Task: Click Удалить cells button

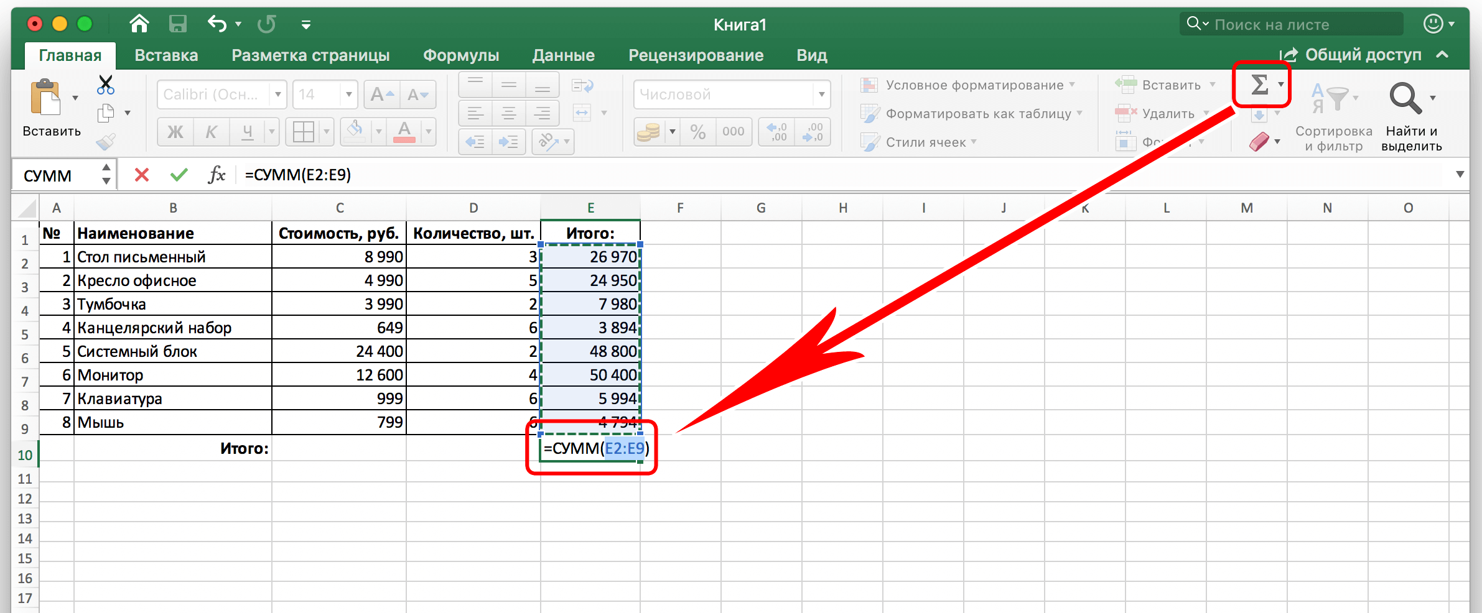Action: pos(1155,114)
